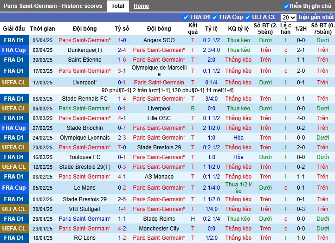The width and height of the screenshot is (335, 243).
Task: Open the Home tab
Action: pos(141,6)
